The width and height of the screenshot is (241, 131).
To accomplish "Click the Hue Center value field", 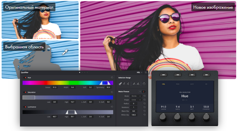I will 55,87.
